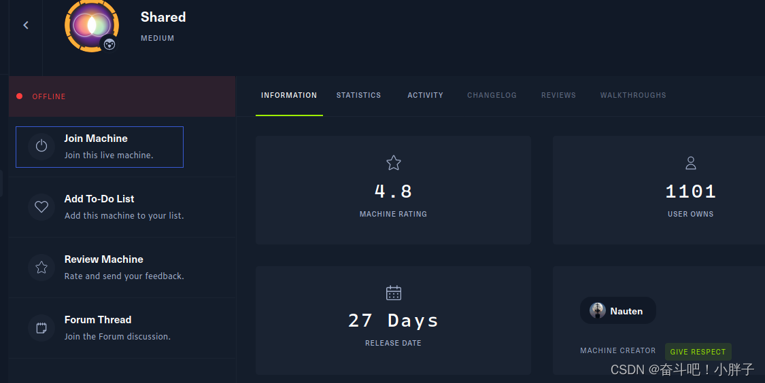The height and width of the screenshot is (383, 765).
Task: Click the user icon above User Owns
Action: tap(690, 163)
